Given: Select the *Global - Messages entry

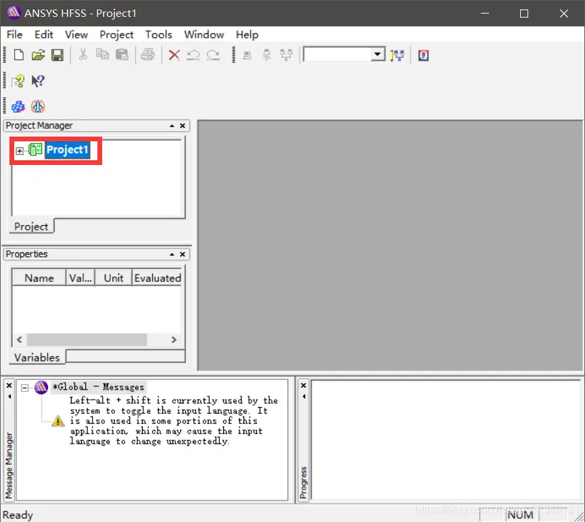Looking at the screenshot, I should (x=98, y=387).
